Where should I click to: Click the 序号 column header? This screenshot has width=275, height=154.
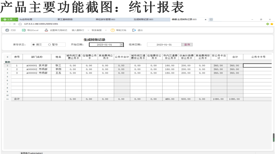point(17,57)
